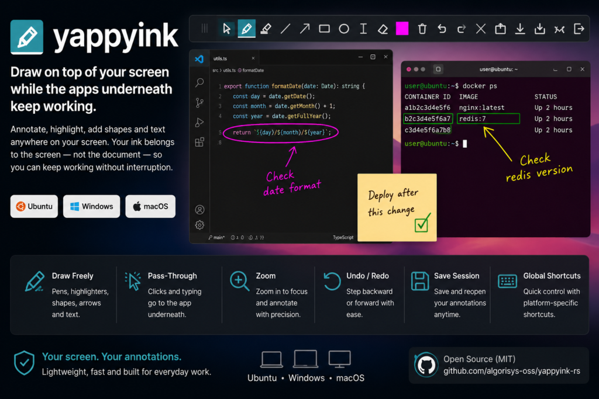Image resolution: width=599 pixels, height=399 pixels.
Task: Activate the Text tool
Action: (363, 29)
